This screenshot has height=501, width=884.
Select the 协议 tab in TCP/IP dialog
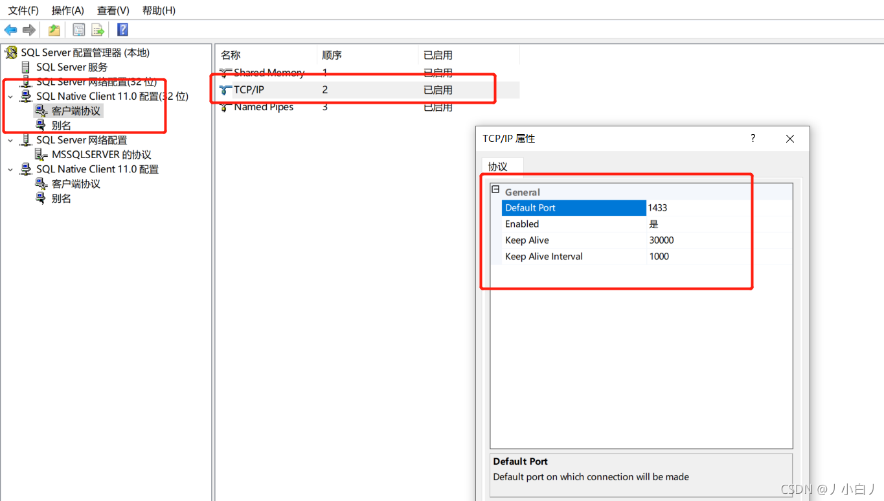coord(503,167)
